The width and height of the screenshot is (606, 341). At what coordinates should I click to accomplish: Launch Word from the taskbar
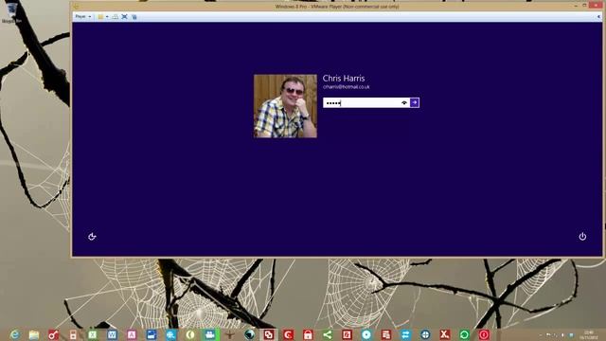click(112, 334)
